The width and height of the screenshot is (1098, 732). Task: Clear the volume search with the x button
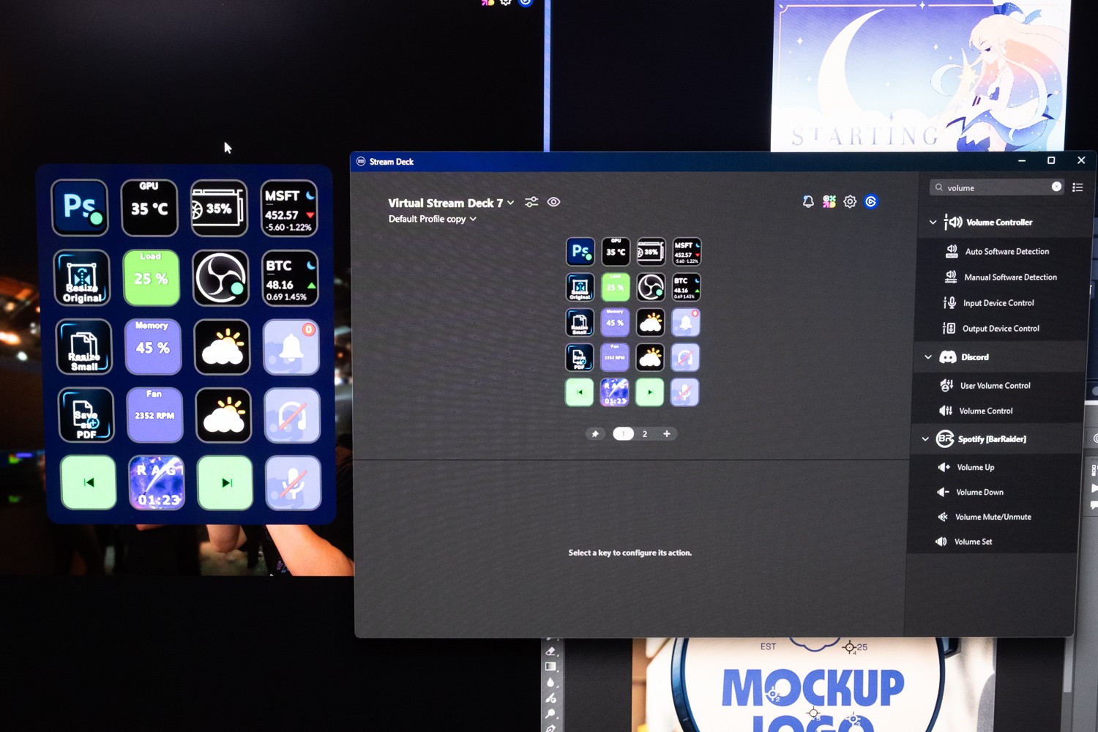1056,187
